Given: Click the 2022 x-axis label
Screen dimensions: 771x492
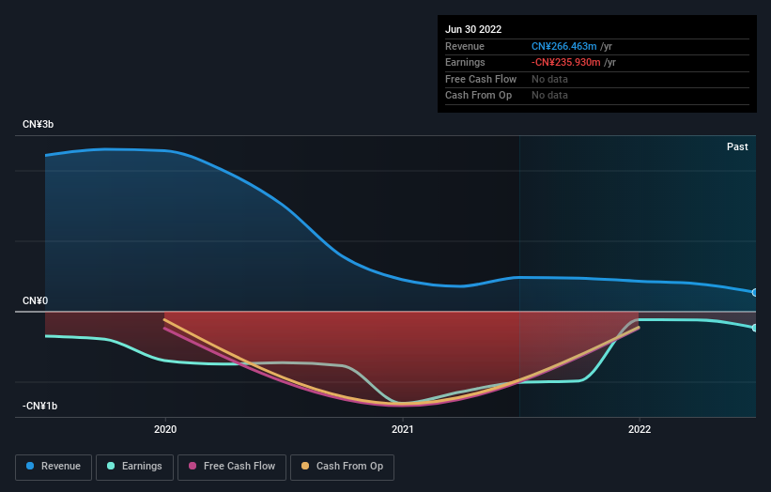Looking at the screenshot, I should tap(640, 429).
